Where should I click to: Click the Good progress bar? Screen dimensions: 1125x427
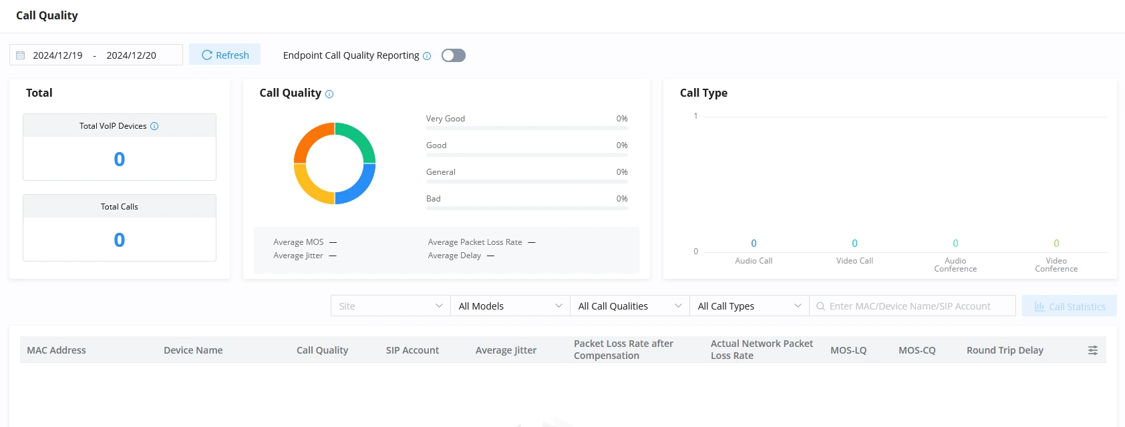point(527,155)
